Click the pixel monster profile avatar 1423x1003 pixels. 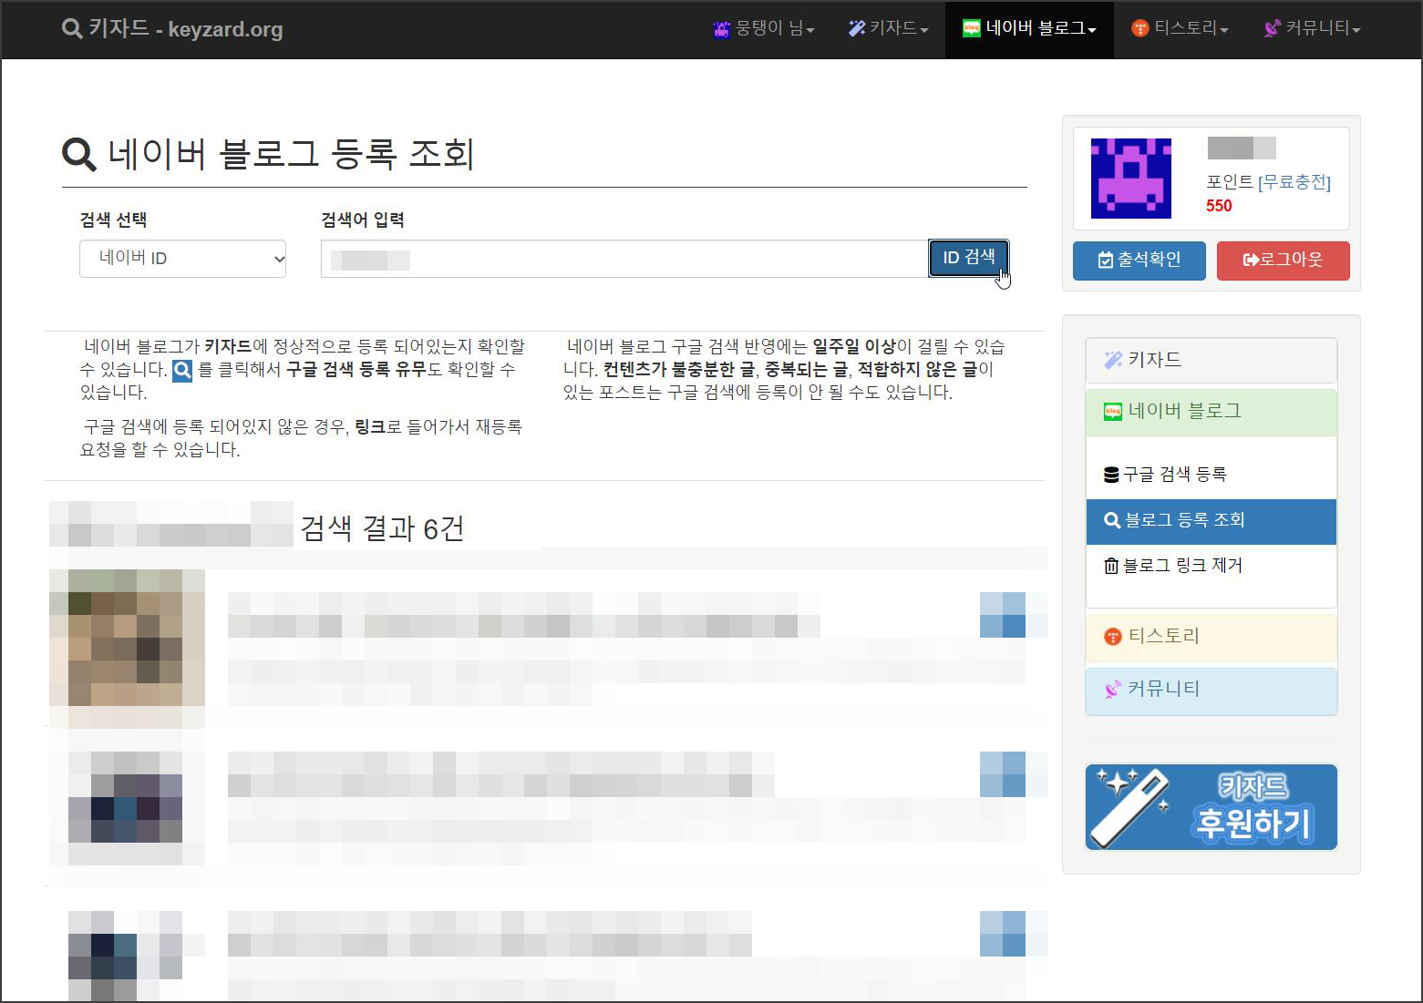[x=1130, y=178]
